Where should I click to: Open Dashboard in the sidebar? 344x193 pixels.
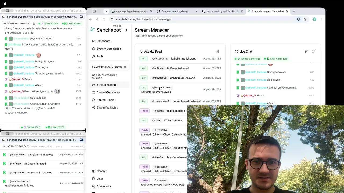103,41
